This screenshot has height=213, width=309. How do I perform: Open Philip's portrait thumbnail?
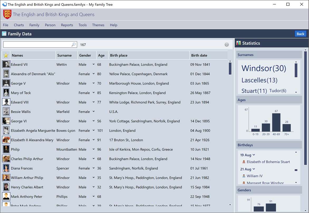point(6,149)
